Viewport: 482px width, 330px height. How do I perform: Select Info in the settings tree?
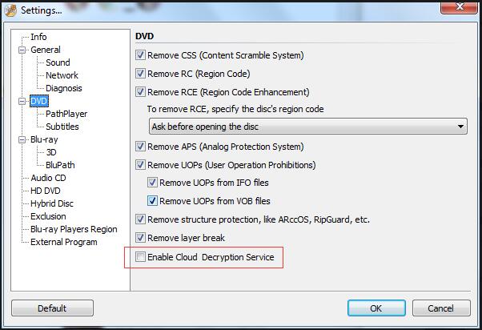38,37
